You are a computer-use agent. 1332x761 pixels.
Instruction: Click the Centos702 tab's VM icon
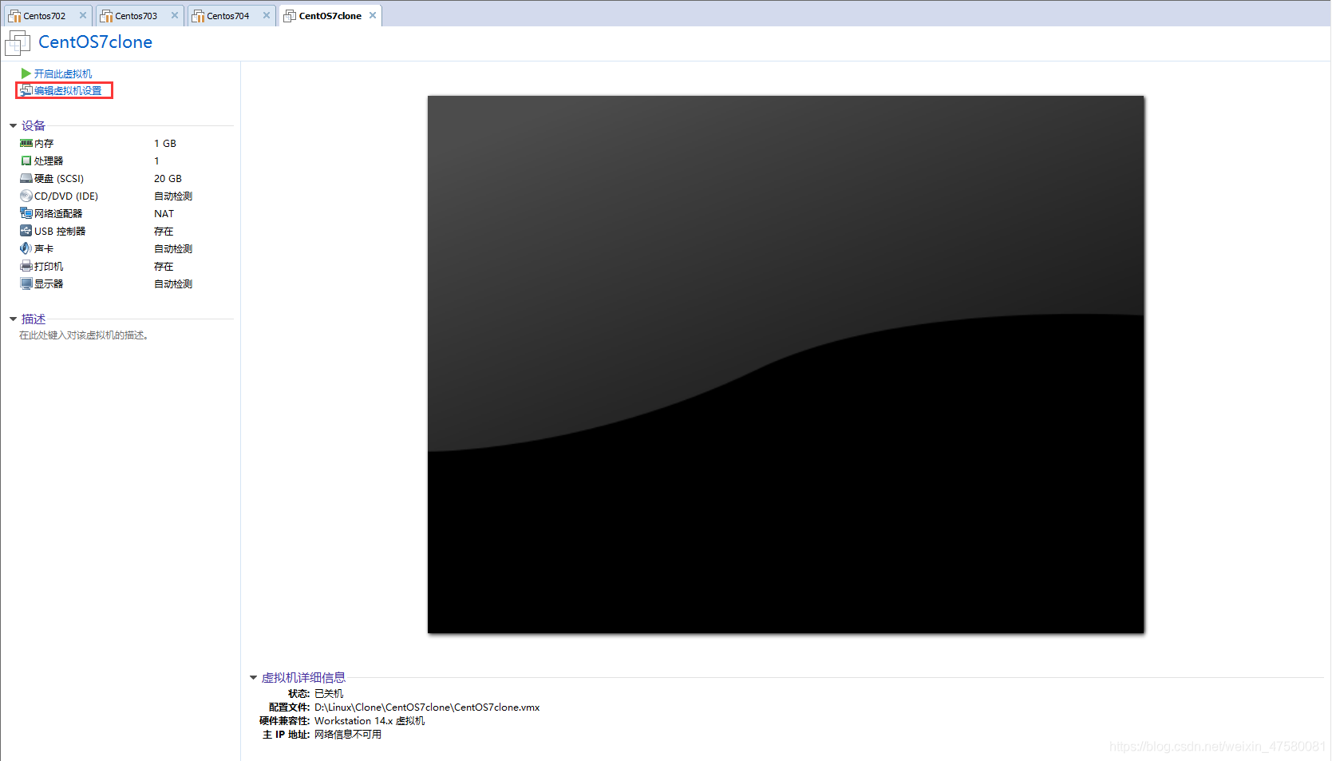(14, 16)
